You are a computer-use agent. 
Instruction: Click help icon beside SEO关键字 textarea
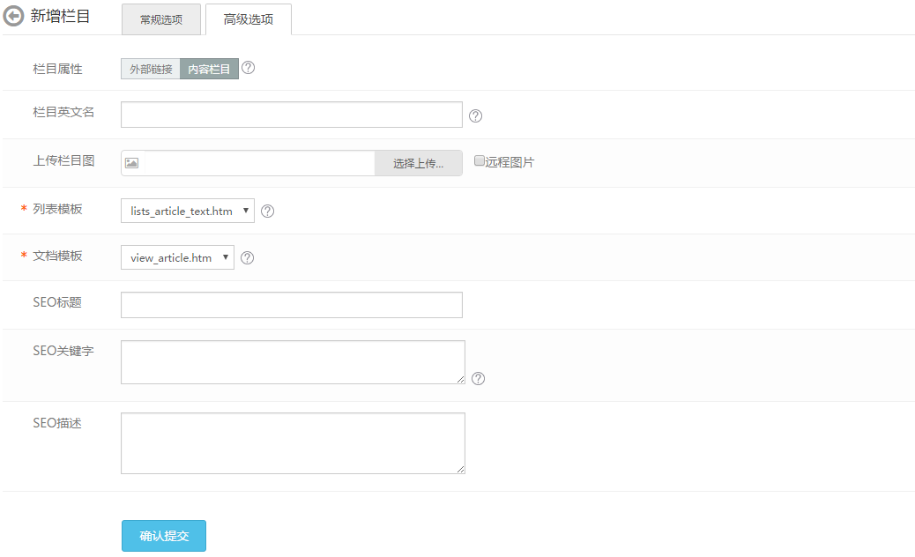478,378
